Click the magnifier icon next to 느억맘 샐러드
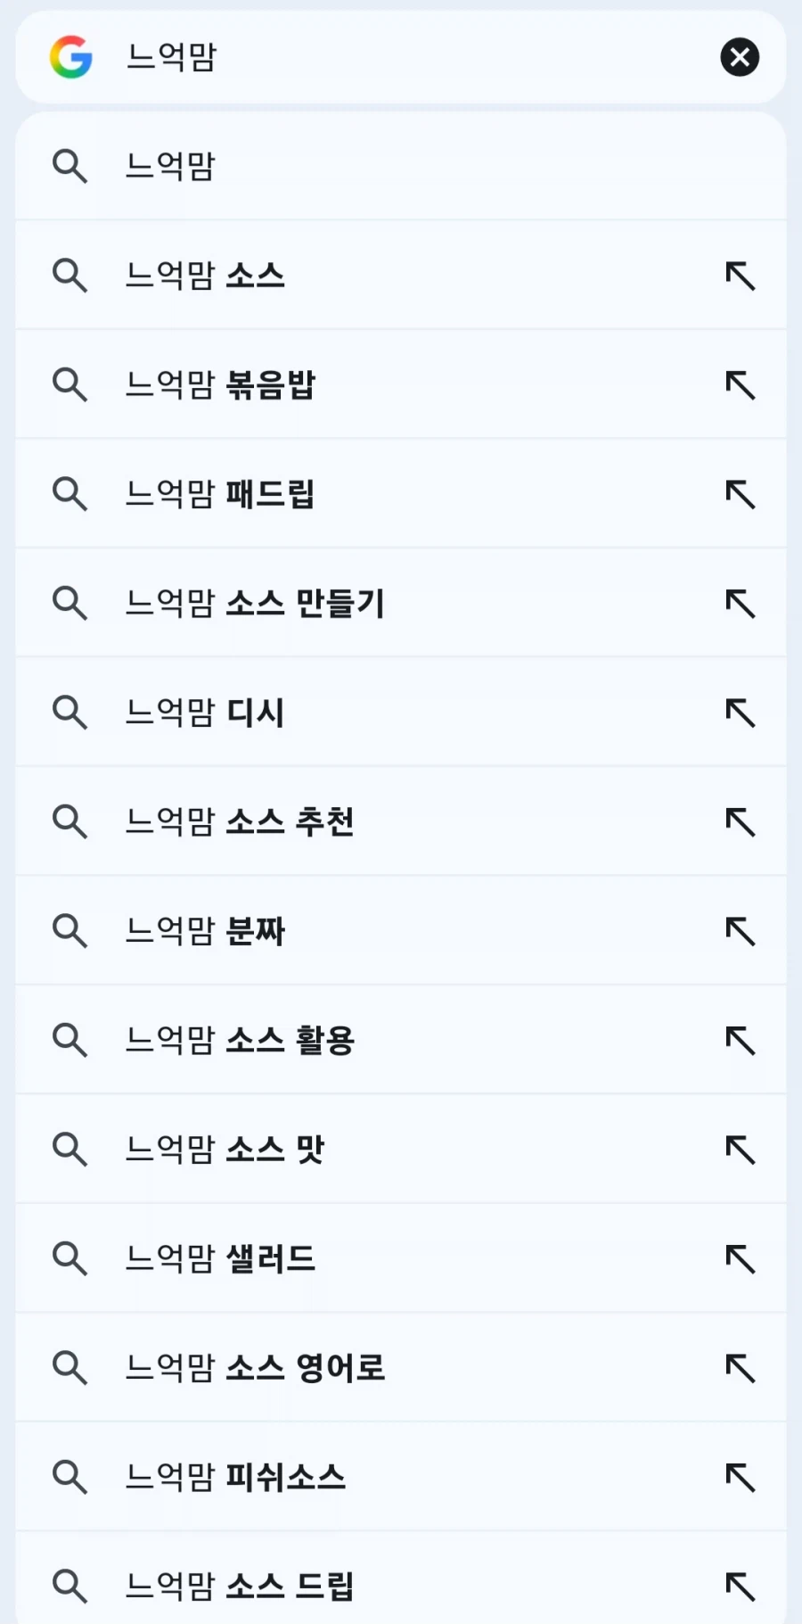The width and height of the screenshot is (802, 1624). click(70, 1258)
